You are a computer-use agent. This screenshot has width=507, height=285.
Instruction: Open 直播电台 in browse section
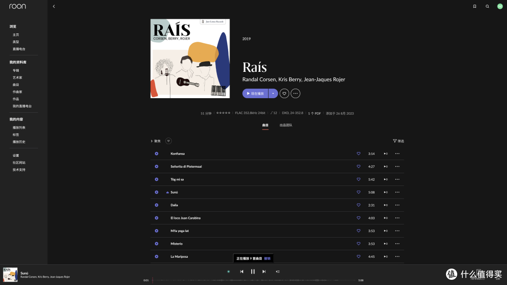(19, 49)
